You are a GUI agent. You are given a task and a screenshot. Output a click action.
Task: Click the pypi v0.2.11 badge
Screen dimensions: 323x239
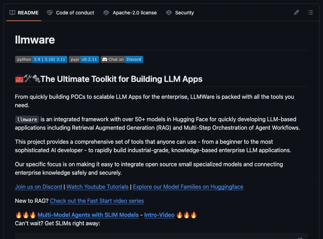point(84,59)
